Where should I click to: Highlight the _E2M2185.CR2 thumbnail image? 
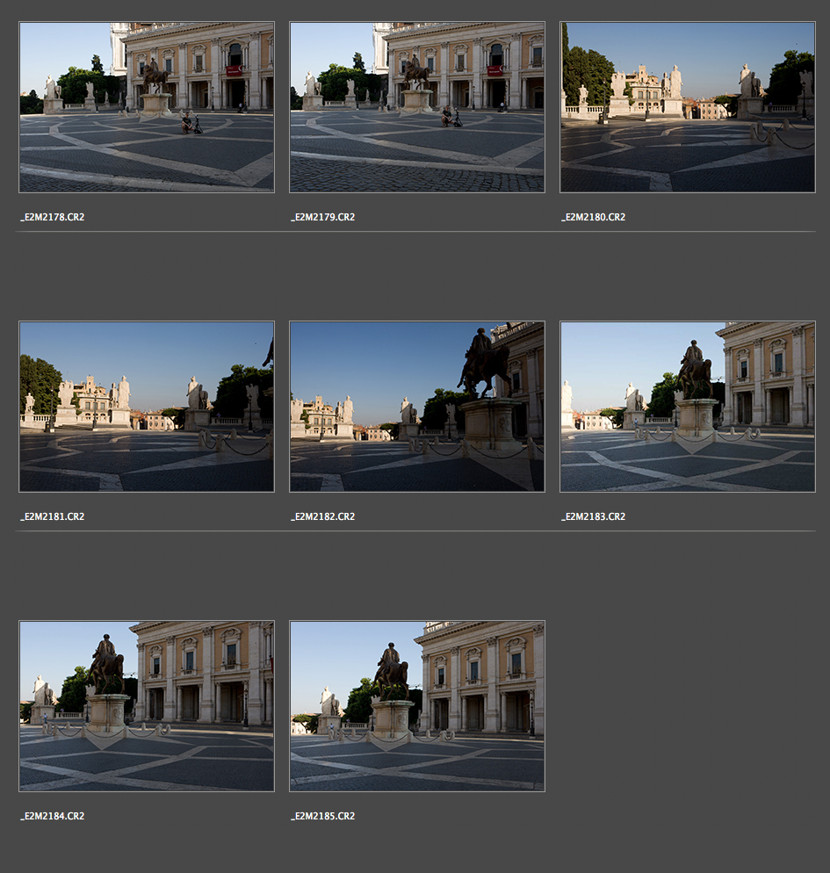(417, 706)
